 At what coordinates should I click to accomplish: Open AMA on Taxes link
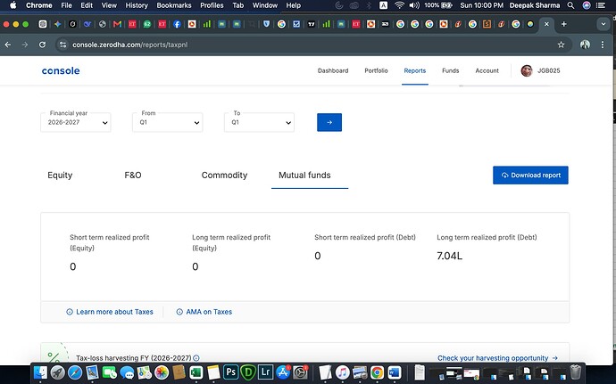(x=204, y=312)
